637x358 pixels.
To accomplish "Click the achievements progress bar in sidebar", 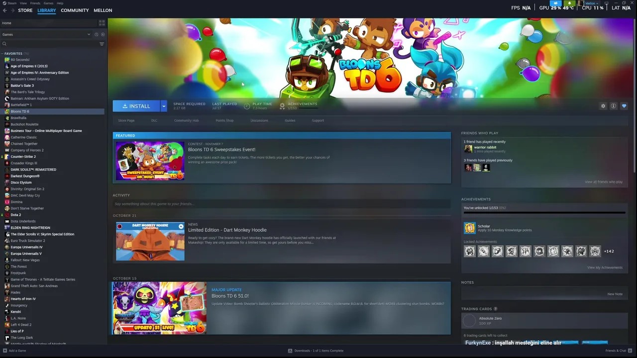I will coord(544,213).
